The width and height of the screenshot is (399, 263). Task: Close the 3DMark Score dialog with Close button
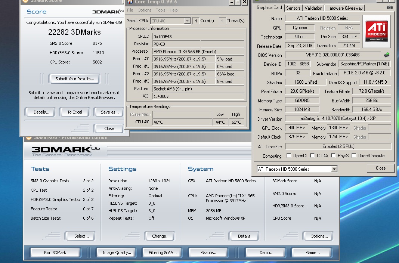point(109,129)
